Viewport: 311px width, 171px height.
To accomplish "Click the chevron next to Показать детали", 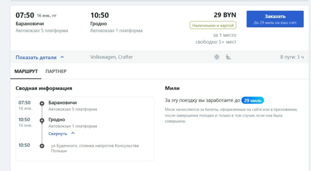I will click(62, 57).
